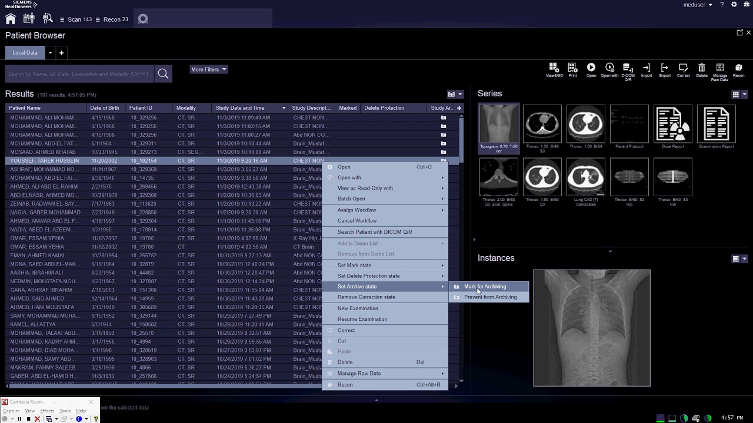The image size is (753, 423).
Task: Click the Patient ID column header
Action: [150, 108]
